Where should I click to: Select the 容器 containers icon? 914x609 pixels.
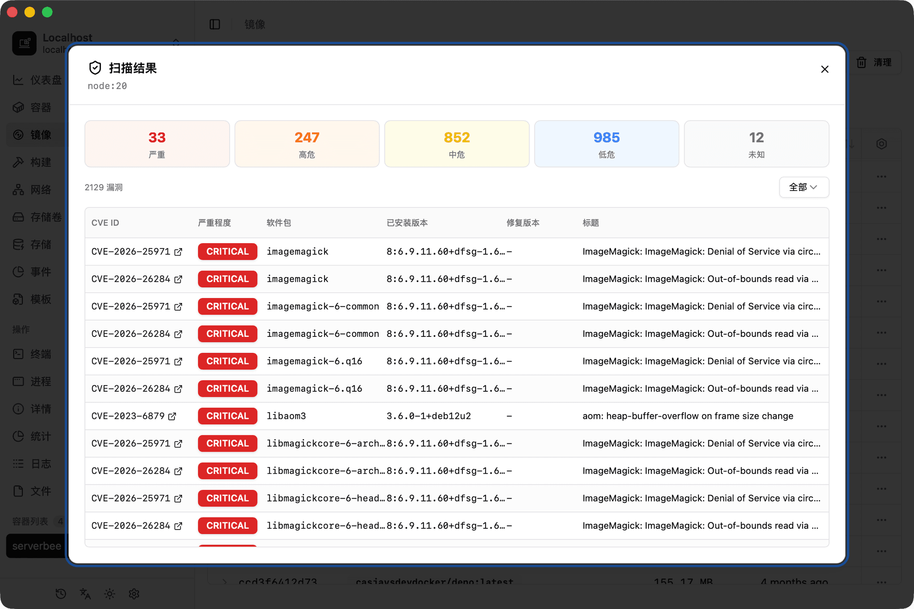coord(40,107)
